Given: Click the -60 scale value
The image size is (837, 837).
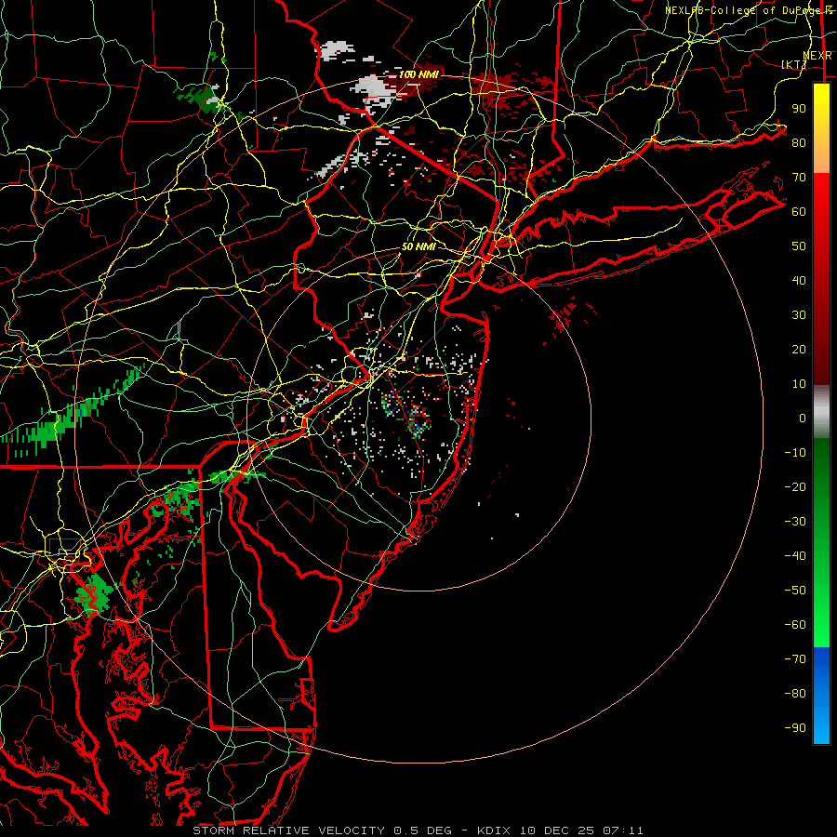Looking at the screenshot, I should [x=795, y=625].
